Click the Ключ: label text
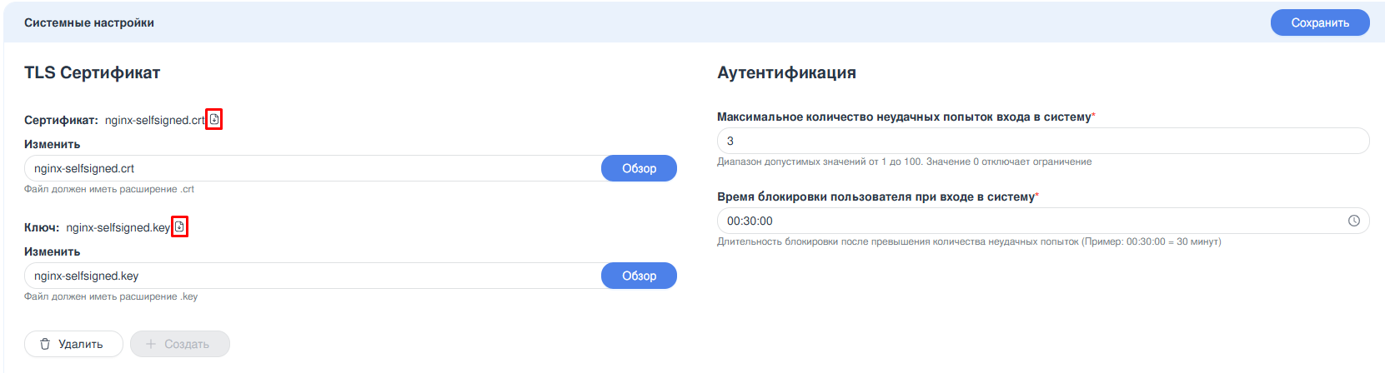 pos(42,227)
